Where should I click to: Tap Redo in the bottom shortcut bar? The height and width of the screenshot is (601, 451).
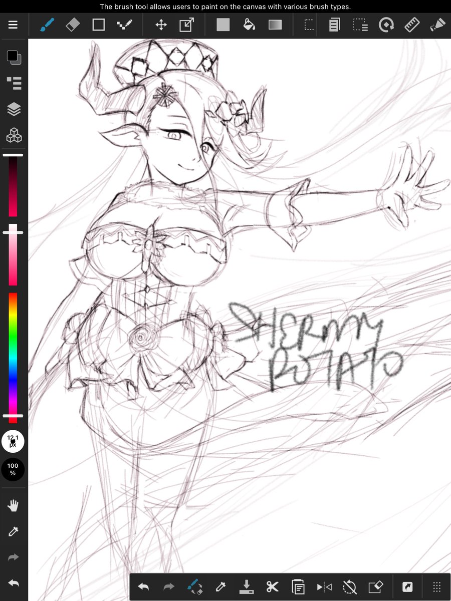click(x=169, y=586)
